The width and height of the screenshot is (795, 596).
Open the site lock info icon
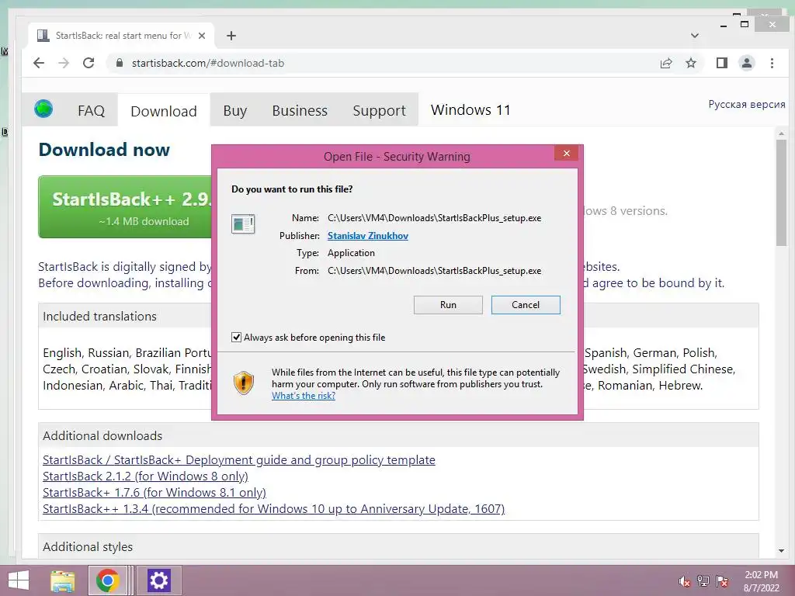pyautogui.click(x=120, y=63)
